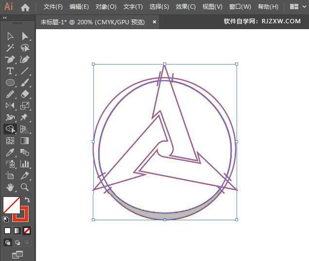This screenshot has width=309, height=261.
Task: Set paint mode to None
Action: click(27, 230)
